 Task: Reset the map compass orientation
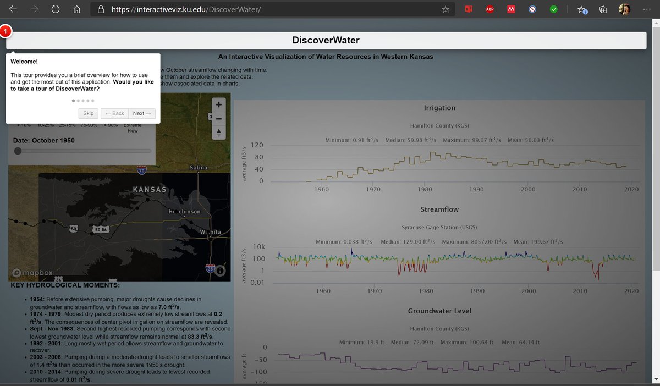[218, 131]
